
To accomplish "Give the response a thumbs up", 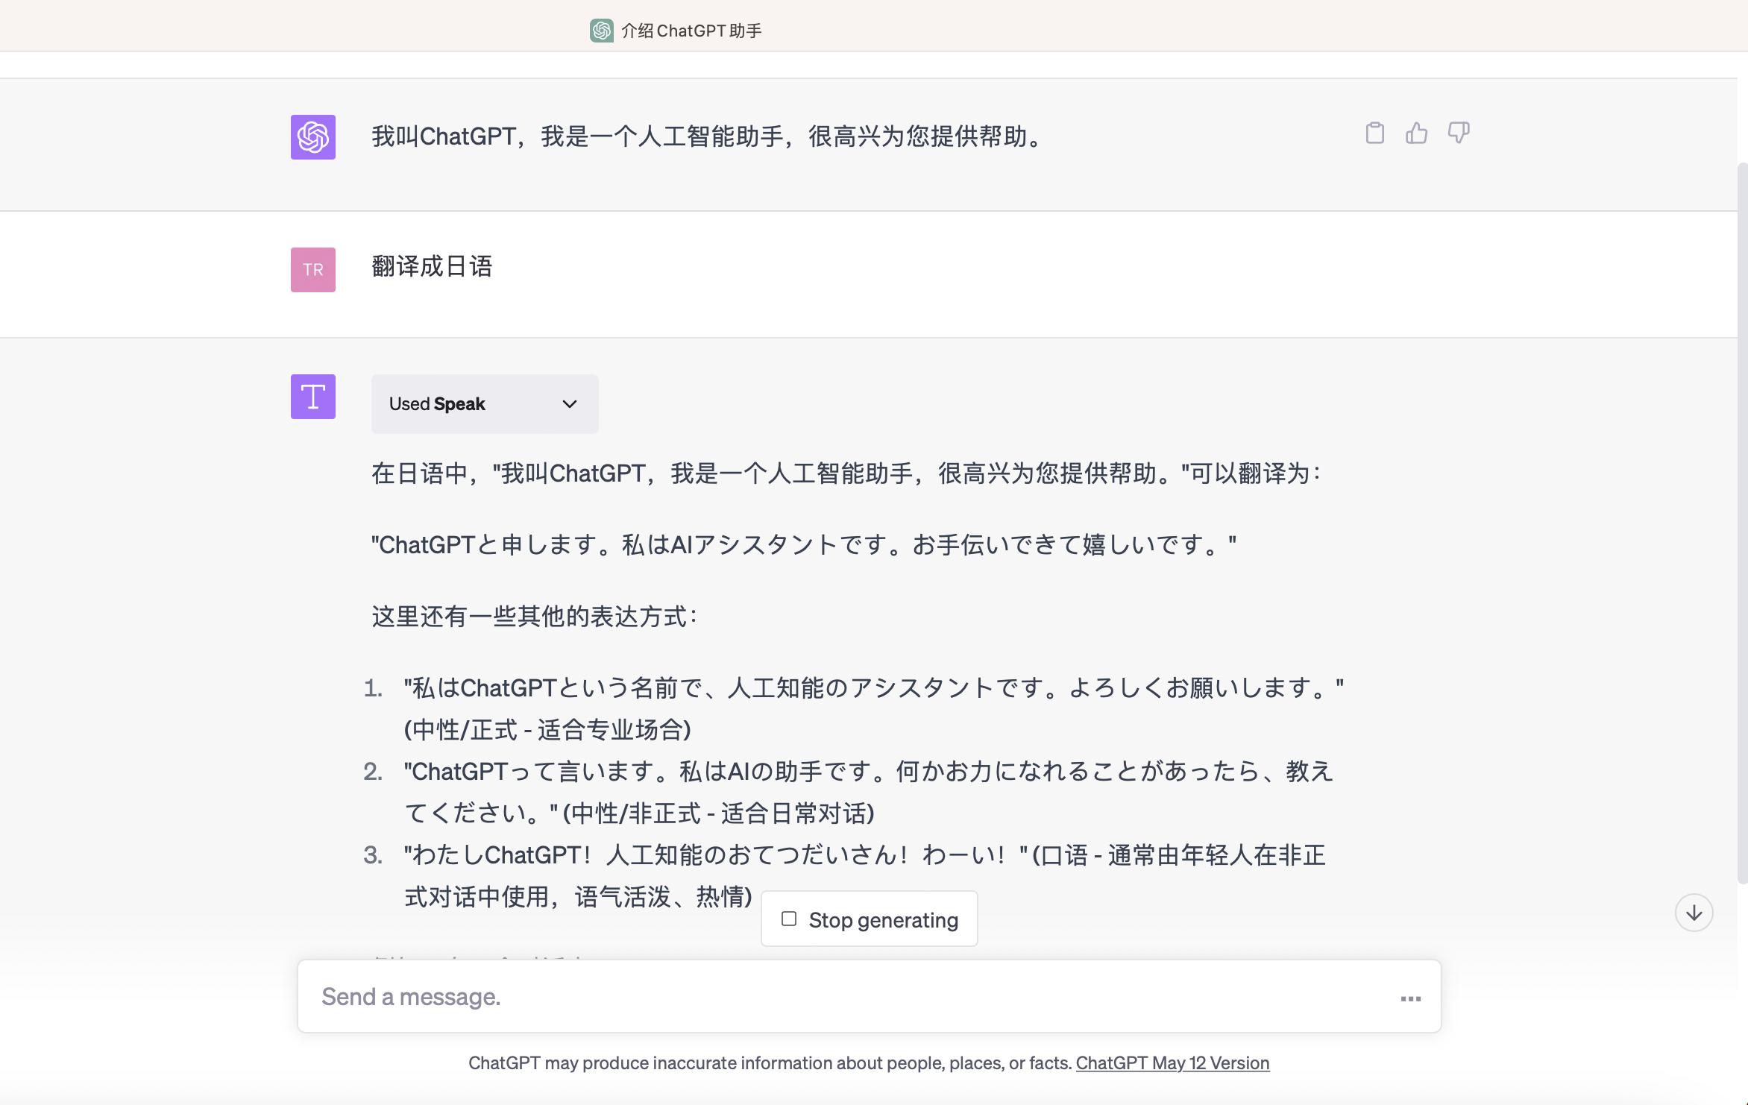I will tap(1418, 133).
